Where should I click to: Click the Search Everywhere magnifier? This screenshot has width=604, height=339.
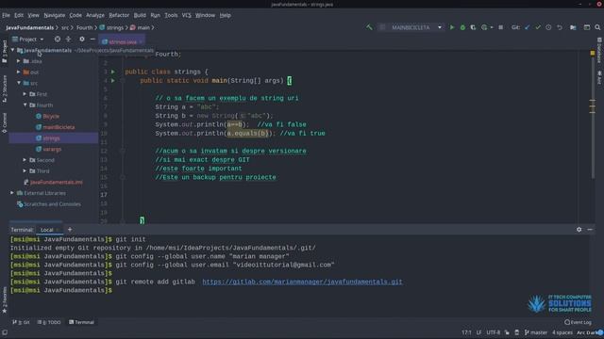tap(597, 27)
